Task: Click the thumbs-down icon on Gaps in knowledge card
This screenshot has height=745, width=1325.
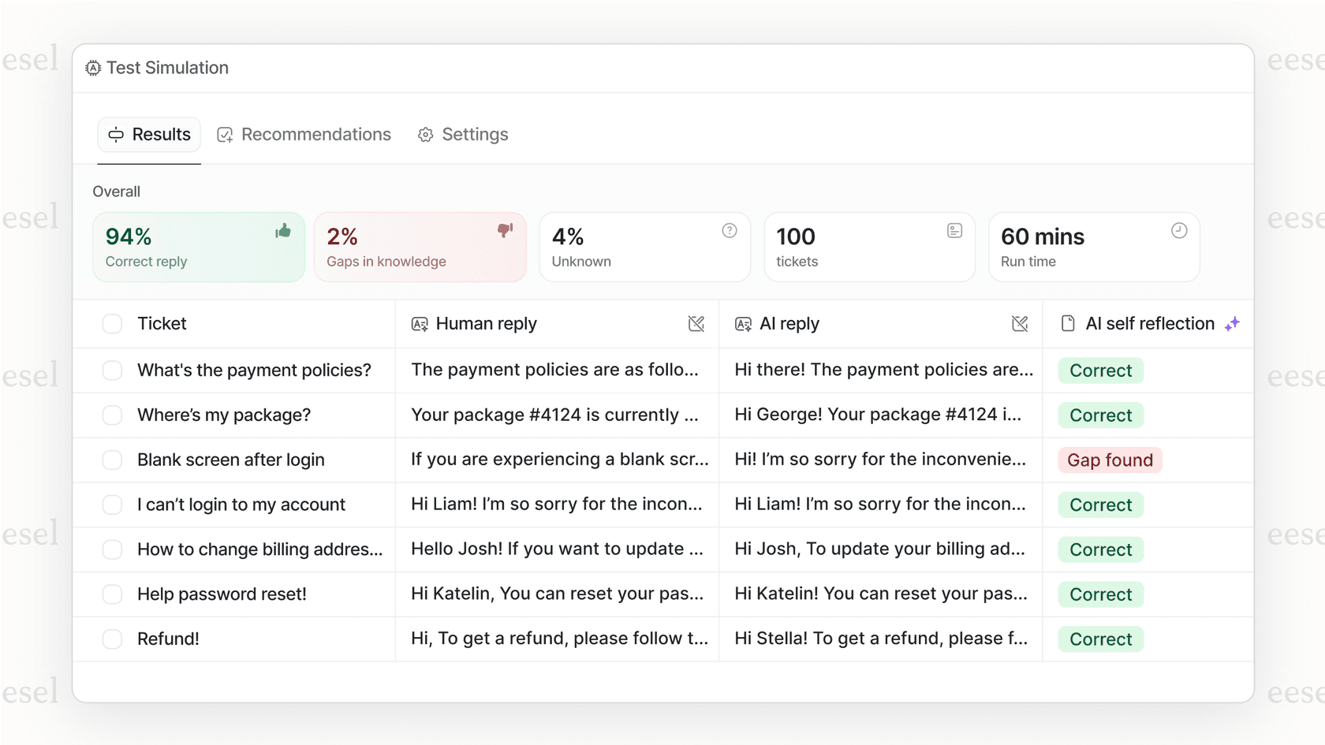Action: click(x=505, y=230)
